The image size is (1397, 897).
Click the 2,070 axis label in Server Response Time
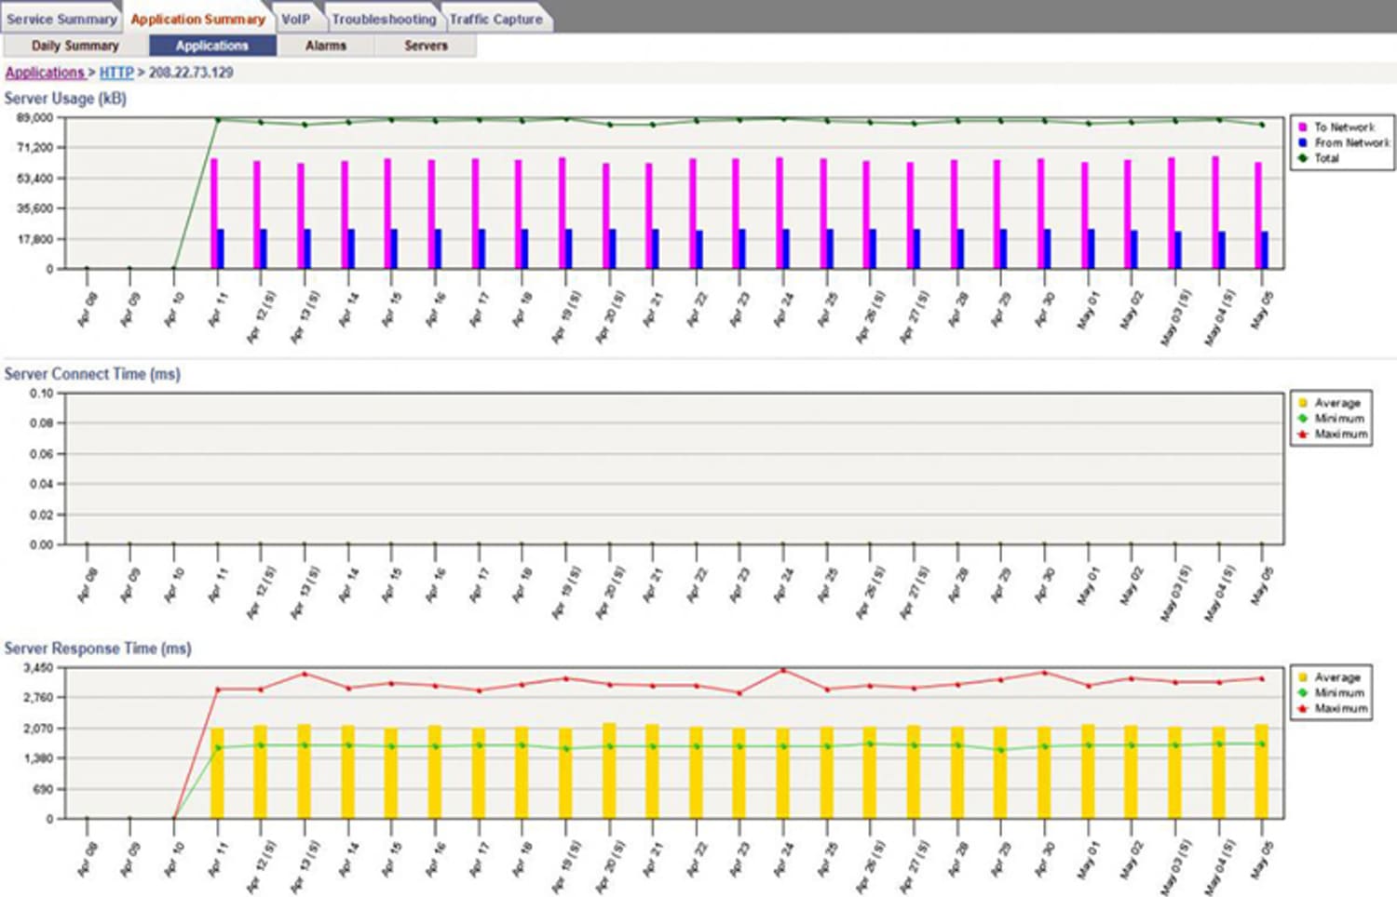click(38, 729)
